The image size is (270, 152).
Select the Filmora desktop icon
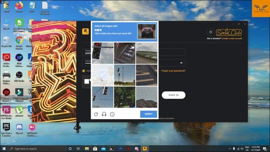click(x=19, y=95)
